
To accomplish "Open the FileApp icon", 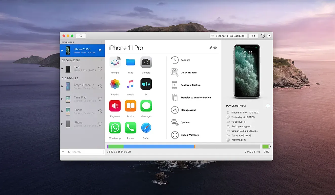I will 115,62.
